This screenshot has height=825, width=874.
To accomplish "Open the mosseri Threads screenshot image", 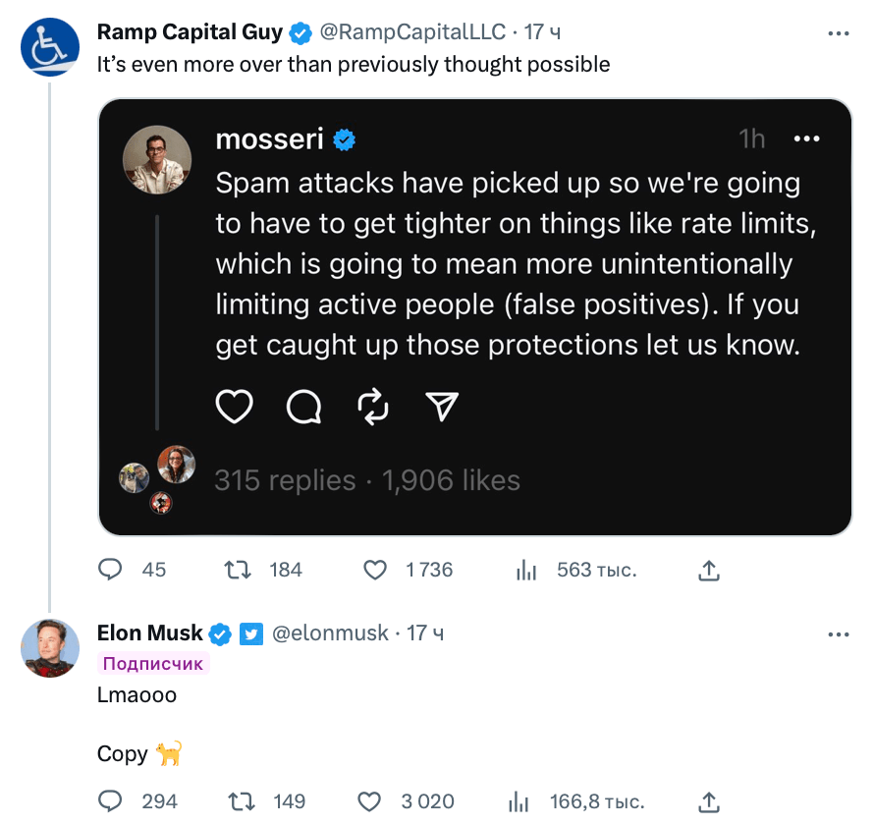I will click(475, 317).
